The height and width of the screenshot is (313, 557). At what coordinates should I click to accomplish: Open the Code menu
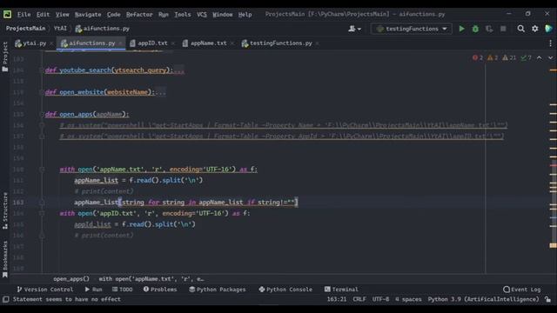click(113, 14)
